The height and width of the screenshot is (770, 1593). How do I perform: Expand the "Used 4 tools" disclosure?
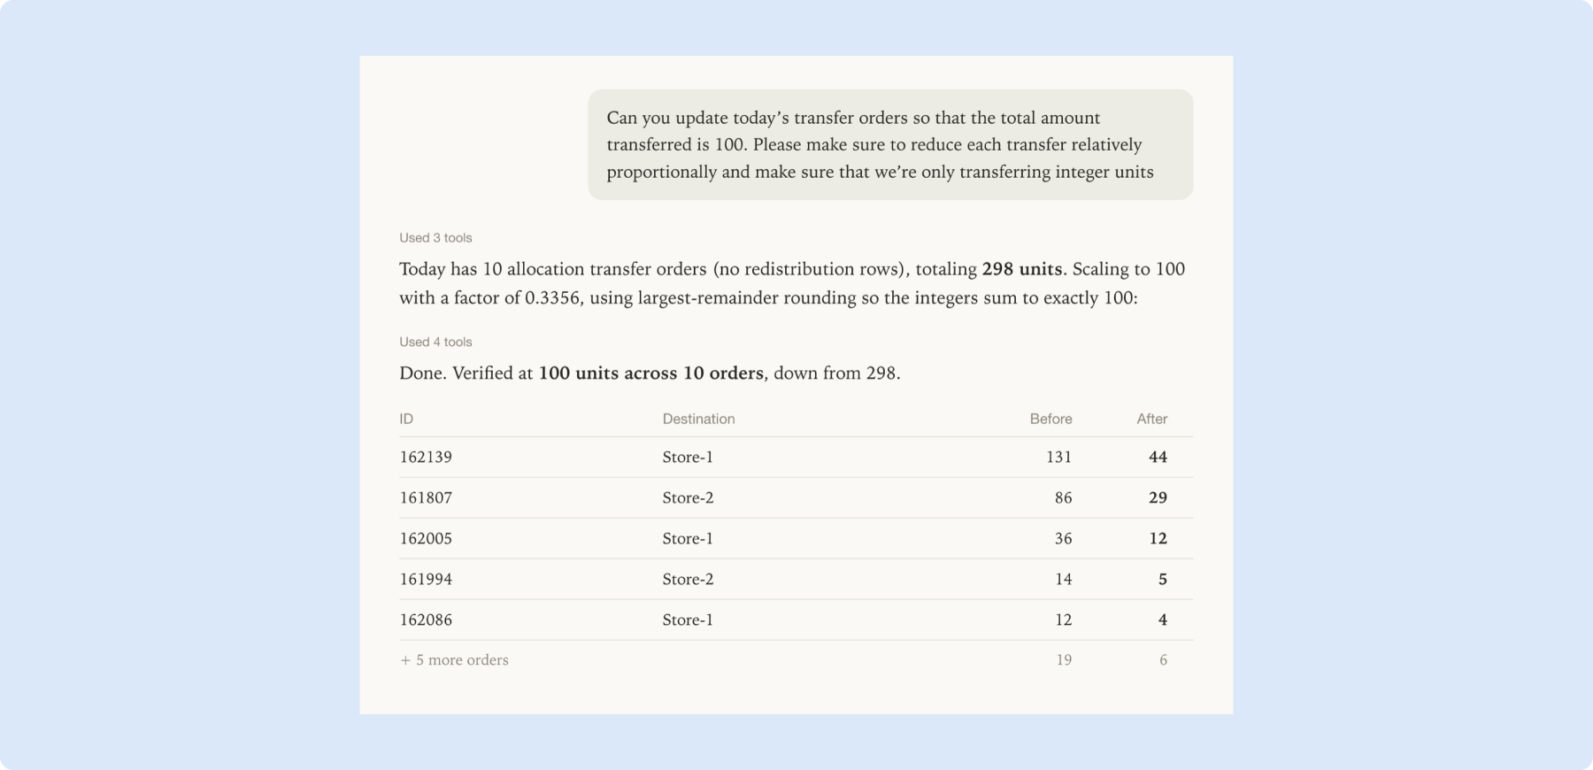(435, 342)
